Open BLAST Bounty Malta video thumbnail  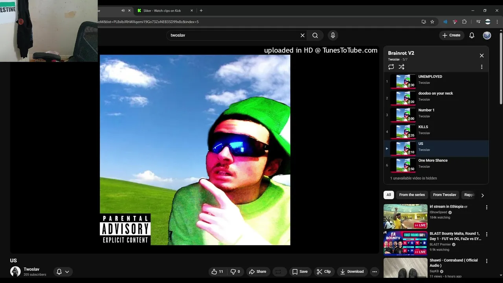(405, 243)
